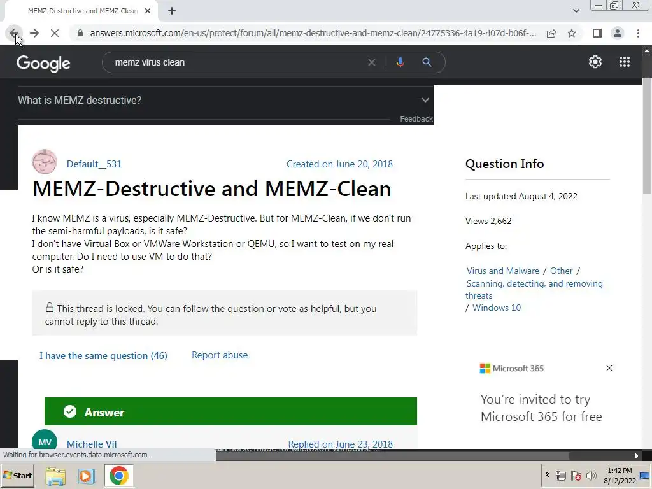
Task: Open the 'Other' category link
Action: coord(562,271)
